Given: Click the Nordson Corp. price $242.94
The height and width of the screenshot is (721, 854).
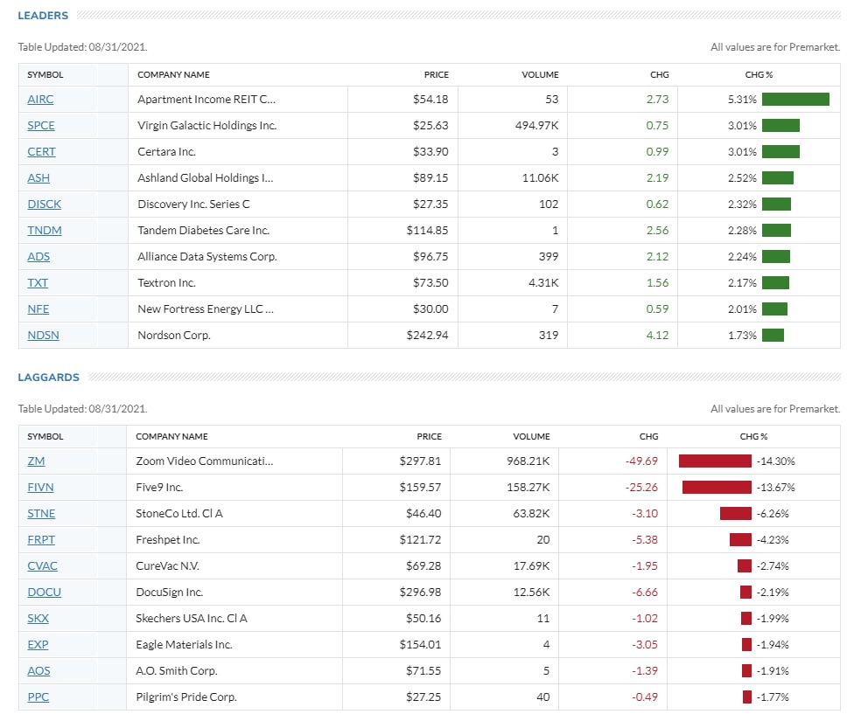Looking at the screenshot, I should 427,335.
